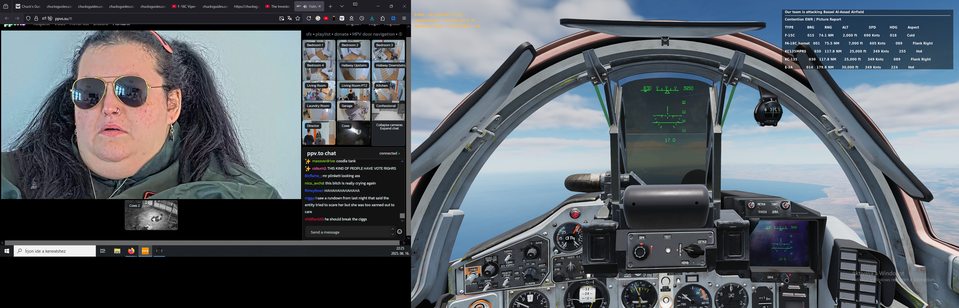Open the donate link
The width and height of the screenshot is (959, 308).
(x=341, y=34)
